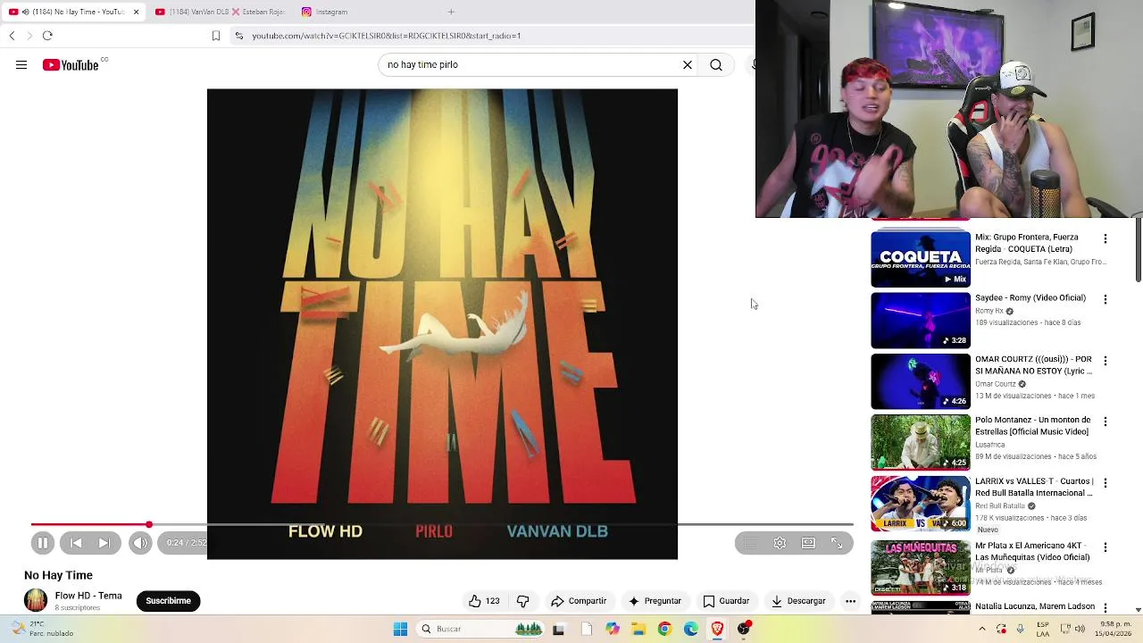Open options for Polo Montanez video
This screenshot has height=643, width=1143.
click(1105, 422)
